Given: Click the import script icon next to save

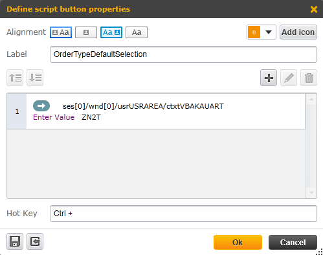Looking at the screenshot, I should (35, 241).
